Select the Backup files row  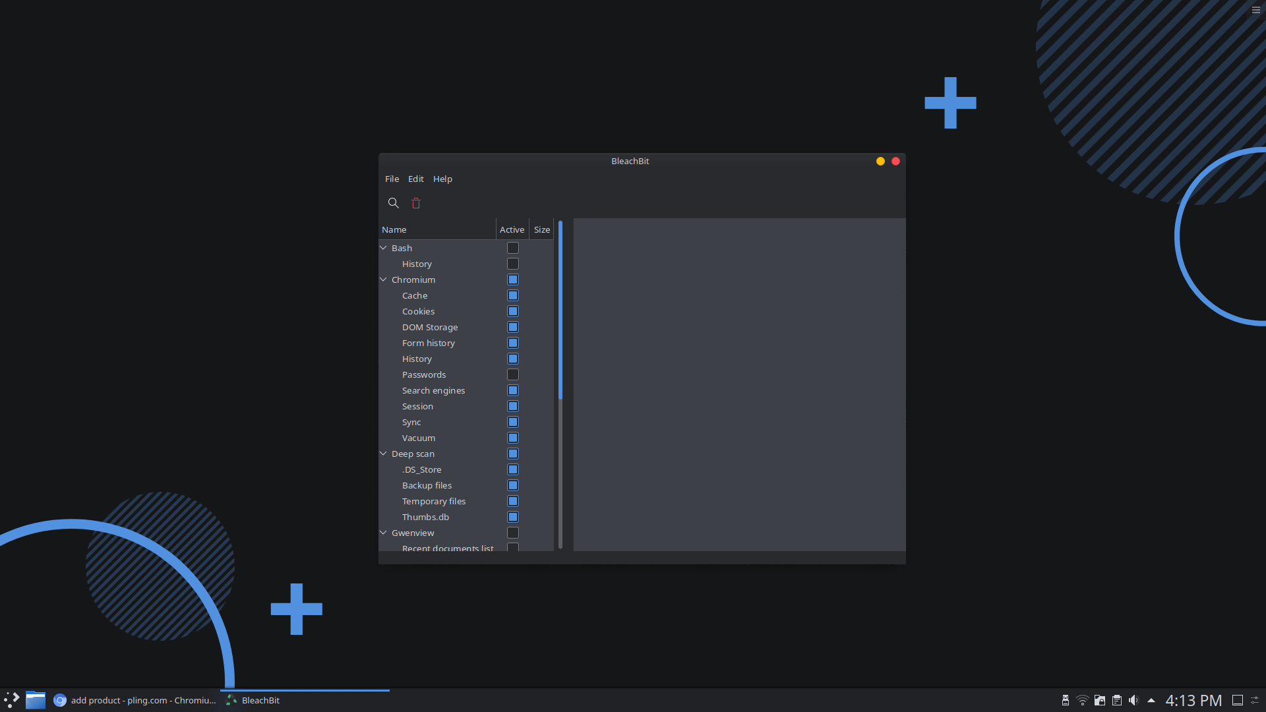click(x=466, y=485)
